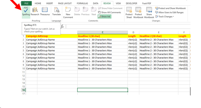The height and width of the screenshot is (108, 201).
Task: Toggle Show/Hide Comment
Action: click(110, 8)
